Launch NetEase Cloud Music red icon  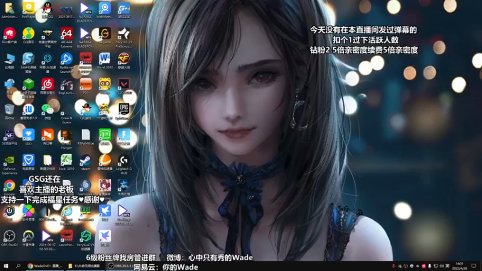48,86
